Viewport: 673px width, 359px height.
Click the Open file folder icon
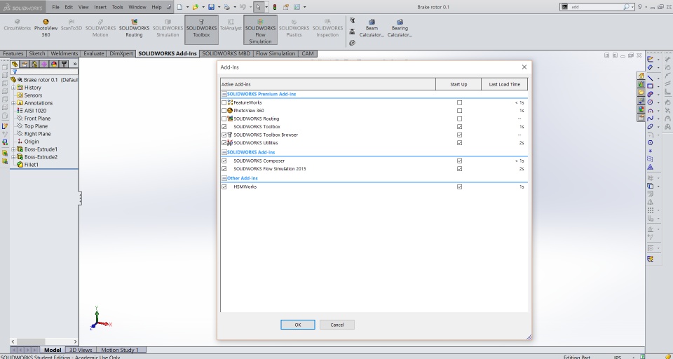196,7
